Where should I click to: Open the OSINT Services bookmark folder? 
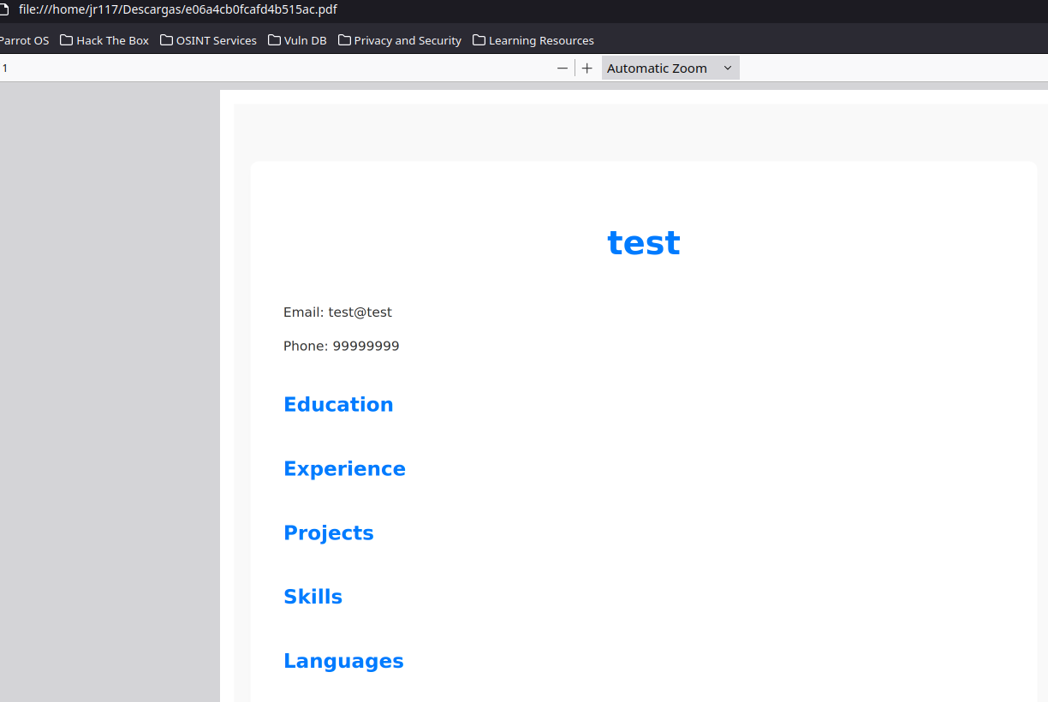pos(208,40)
